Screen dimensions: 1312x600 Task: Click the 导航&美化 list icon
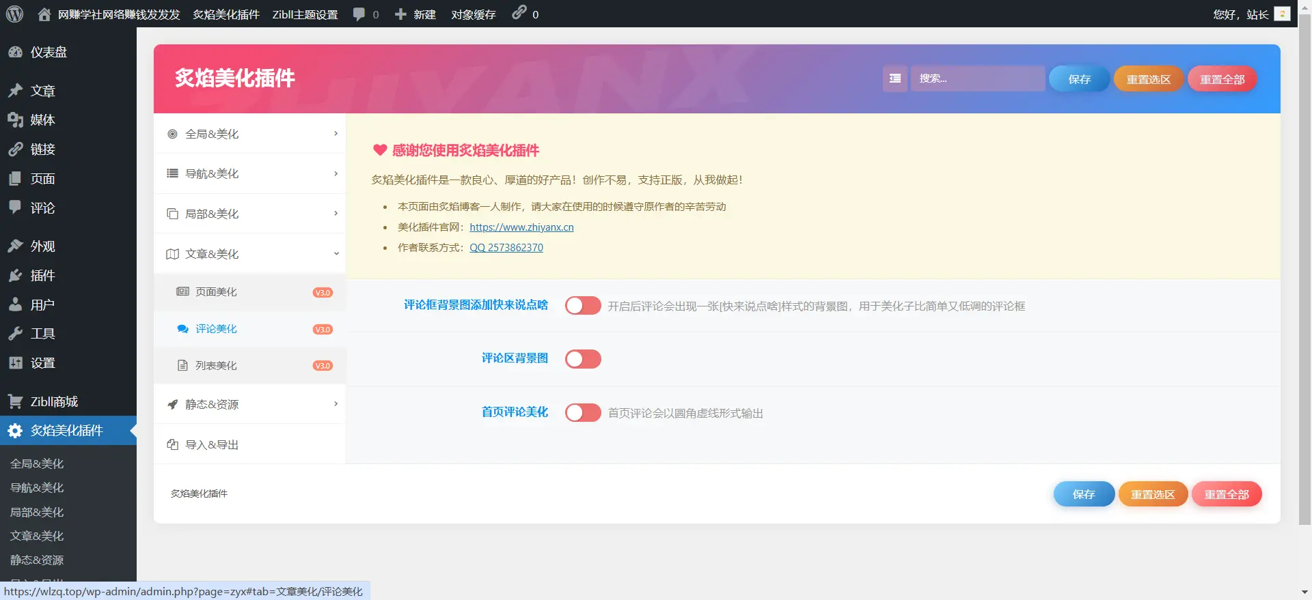[x=173, y=173]
